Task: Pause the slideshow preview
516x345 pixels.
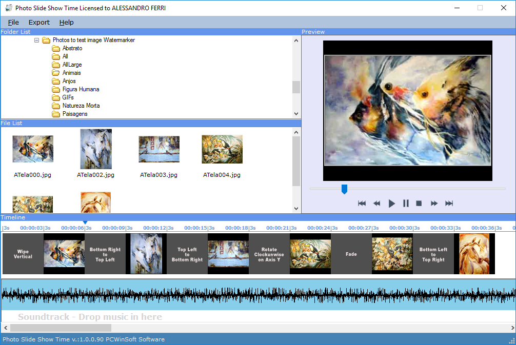Action: tap(406, 204)
